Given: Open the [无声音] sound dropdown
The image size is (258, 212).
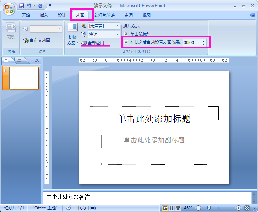Looking at the screenshot, I should pyautogui.click(x=104, y=26).
